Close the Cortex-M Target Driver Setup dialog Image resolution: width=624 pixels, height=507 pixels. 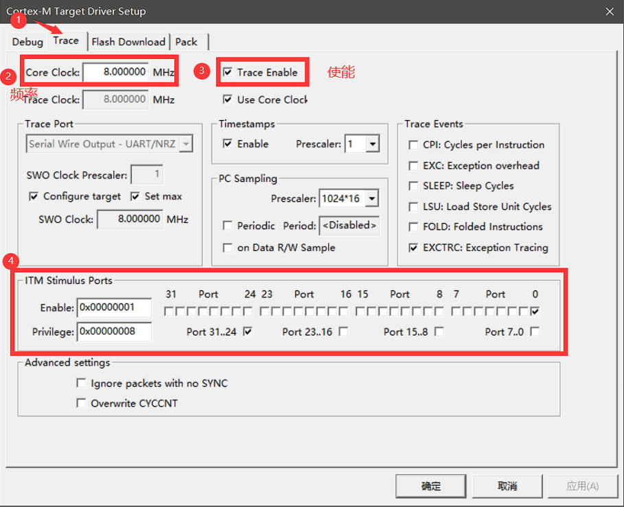pyautogui.click(x=609, y=11)
